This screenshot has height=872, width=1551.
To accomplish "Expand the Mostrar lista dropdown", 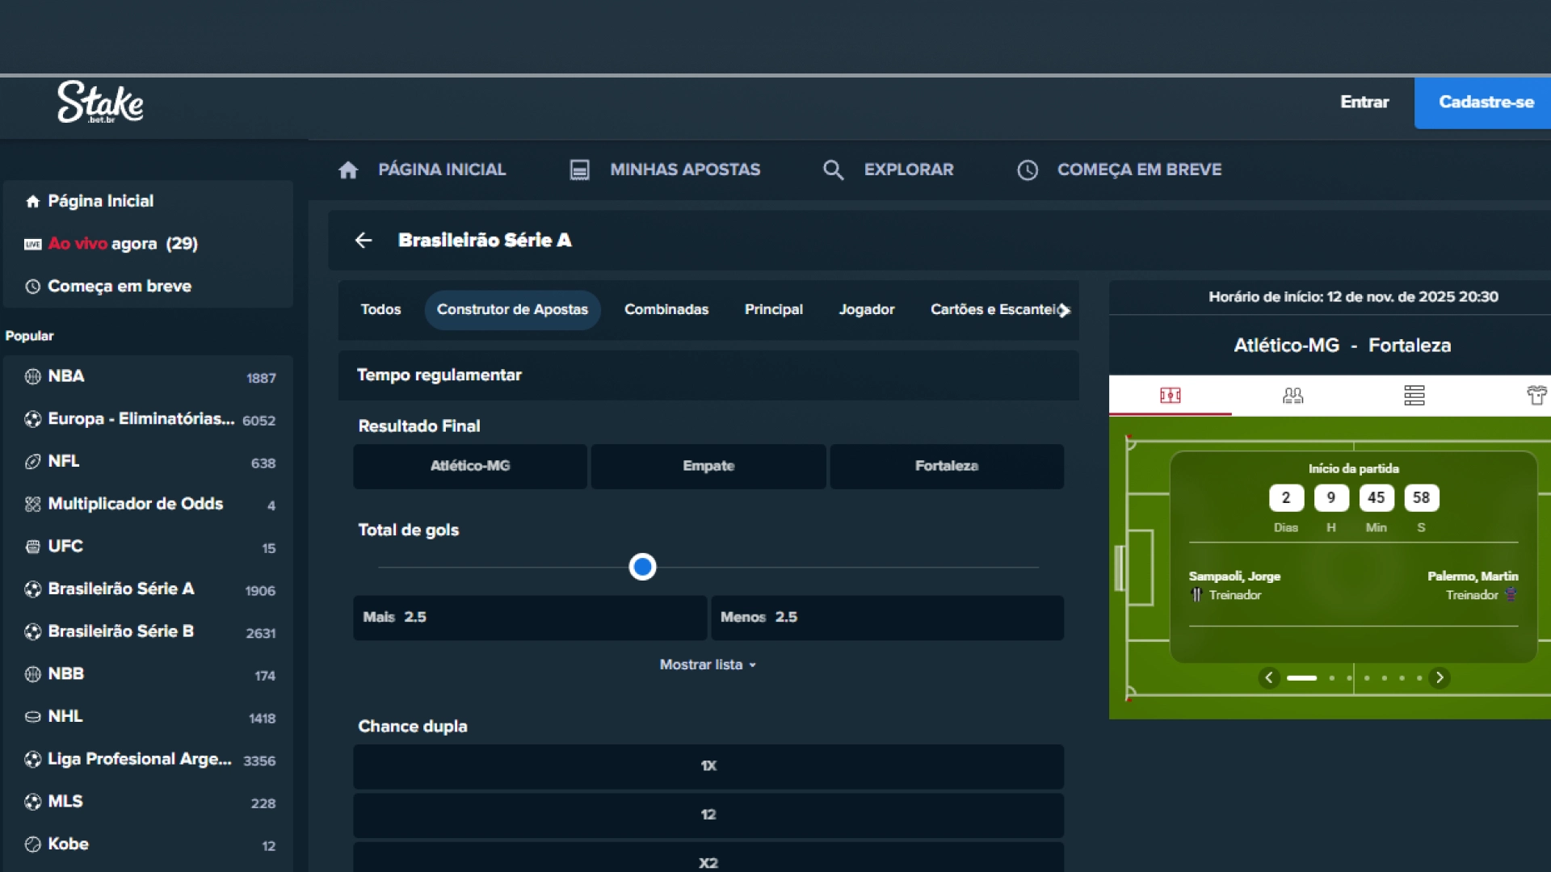I will (x=708, y=664).
